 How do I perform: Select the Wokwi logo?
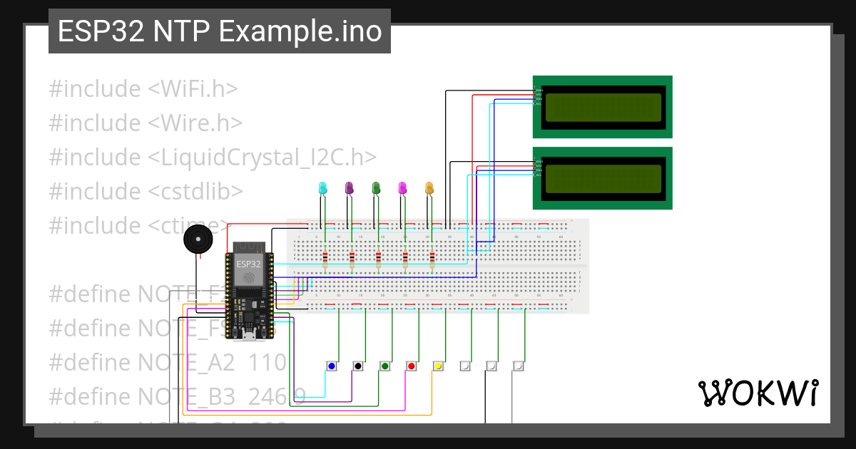tap(760, 393)
